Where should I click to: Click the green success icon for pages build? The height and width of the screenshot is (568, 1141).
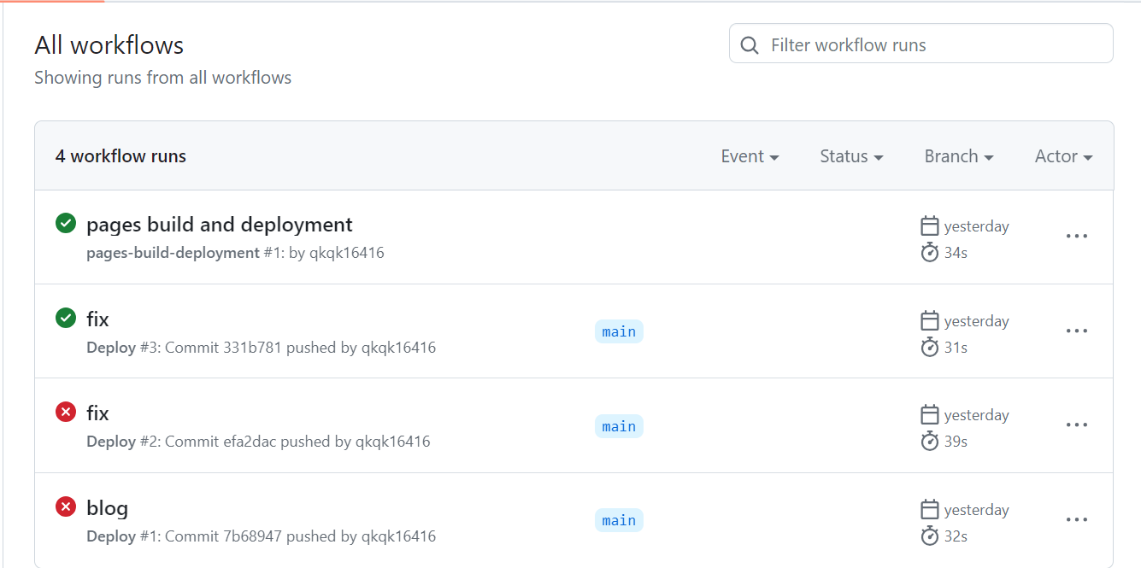66,224
